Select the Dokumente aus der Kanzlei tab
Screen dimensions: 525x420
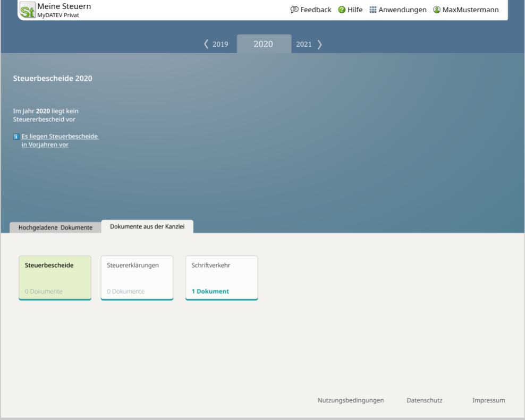(147, 227)
